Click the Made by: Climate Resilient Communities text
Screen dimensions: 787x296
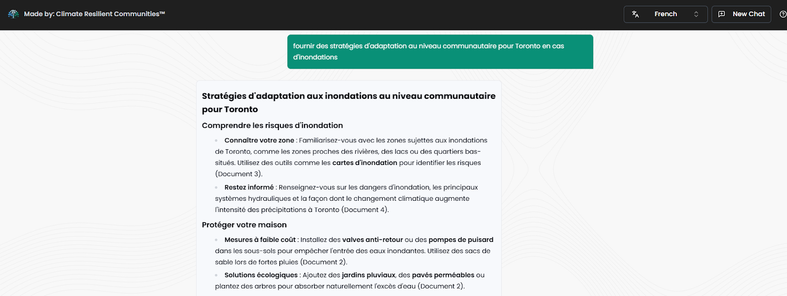click(94, 14)
